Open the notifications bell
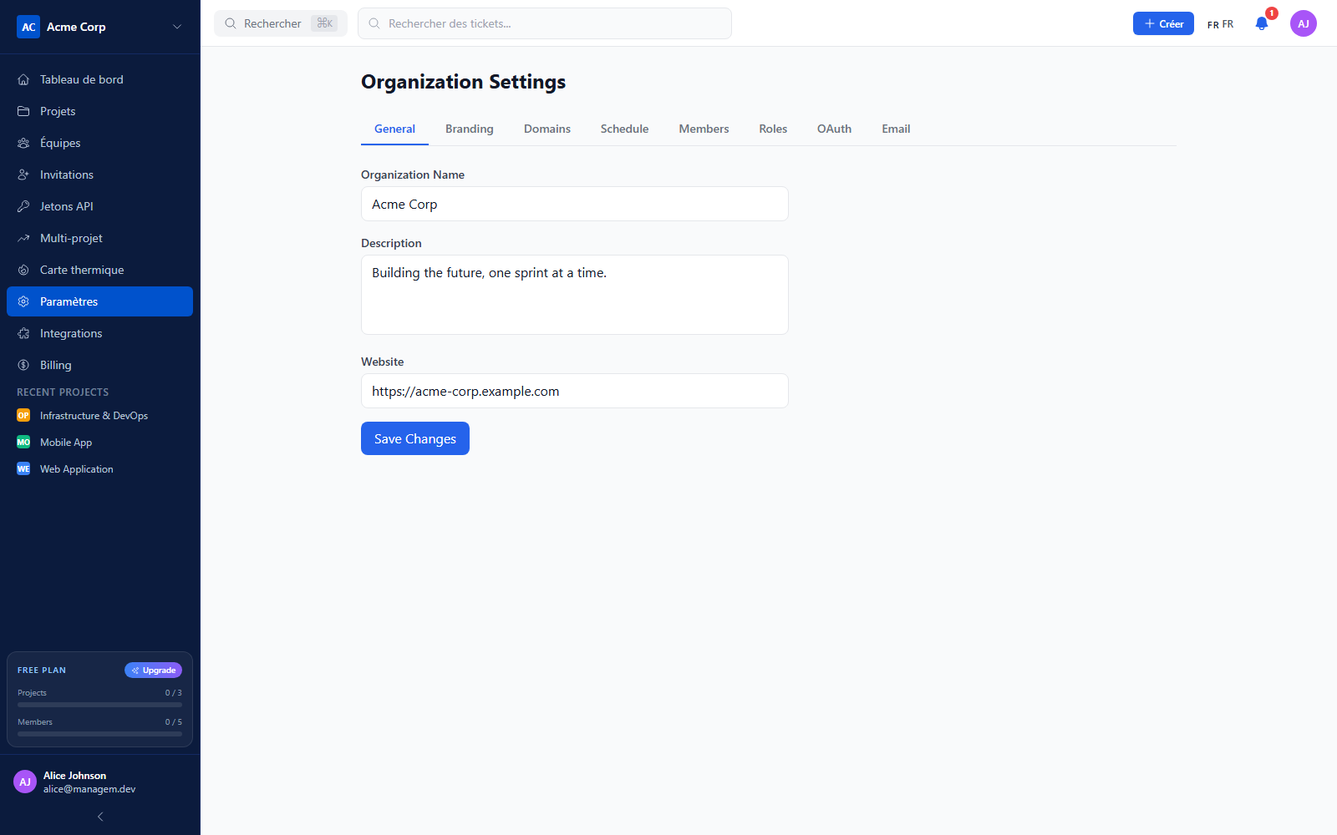 [1262, 23]
